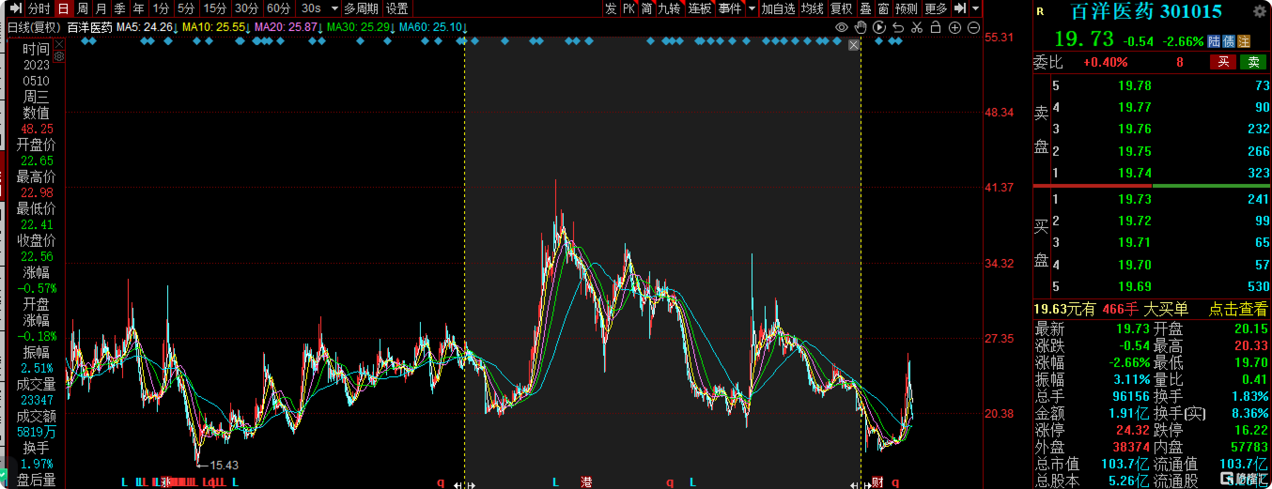
Task: Click the 注 tag badge
Action: tap(1244, 41)
